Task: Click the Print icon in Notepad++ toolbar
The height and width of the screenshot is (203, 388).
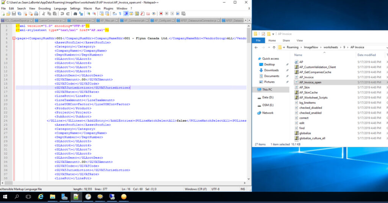Action: tap(36, 14)
